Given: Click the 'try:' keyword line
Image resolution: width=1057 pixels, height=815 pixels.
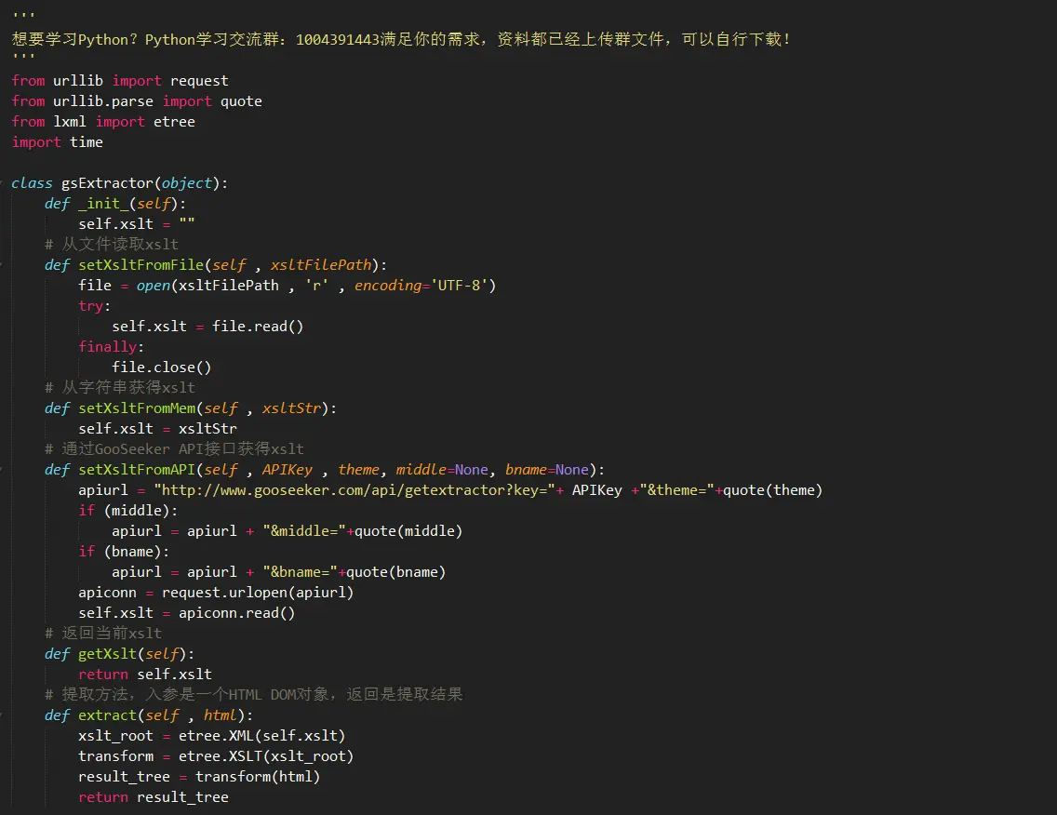Looking at the screenshot, I should pyautogui.click(x=94, y=306).
